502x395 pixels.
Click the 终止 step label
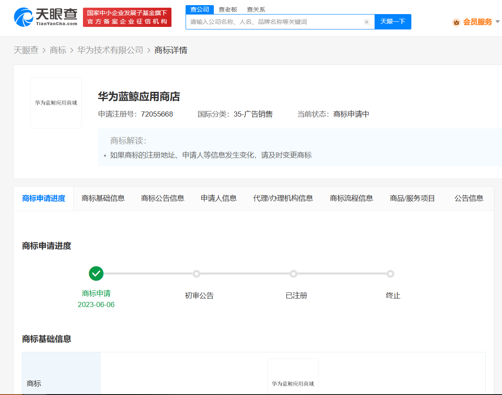click(x=393, y=296)
